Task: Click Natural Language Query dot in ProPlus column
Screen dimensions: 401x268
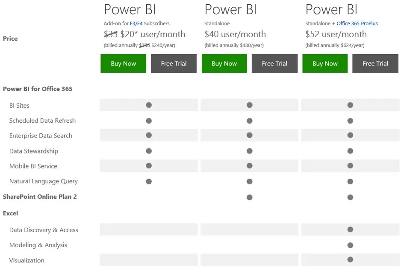Action: tap(351, 181)
